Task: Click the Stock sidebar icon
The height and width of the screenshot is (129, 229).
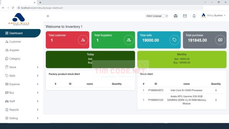Action: [x=7, y=67]
